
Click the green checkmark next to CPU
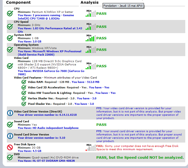(10, 13)
